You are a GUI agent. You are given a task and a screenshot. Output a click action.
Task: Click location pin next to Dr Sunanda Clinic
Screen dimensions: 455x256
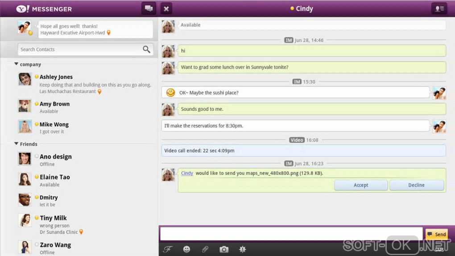(81, 232)
